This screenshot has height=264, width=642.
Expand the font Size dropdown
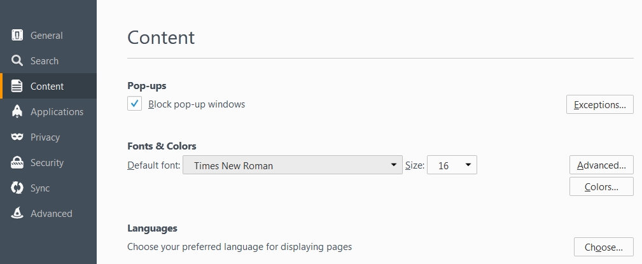tap(452, 165)
